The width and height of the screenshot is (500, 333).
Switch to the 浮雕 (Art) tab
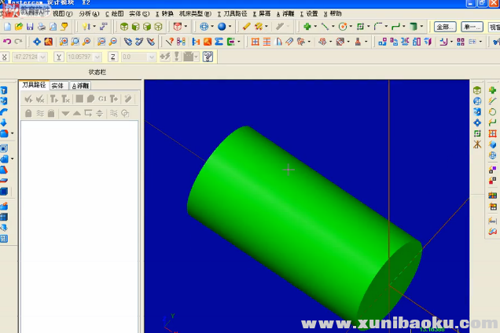click(81, 85)
